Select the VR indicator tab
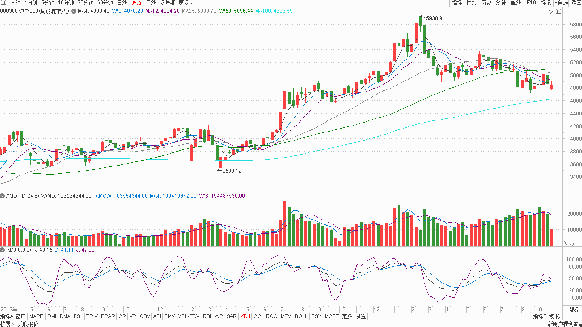 click(133, 316)
